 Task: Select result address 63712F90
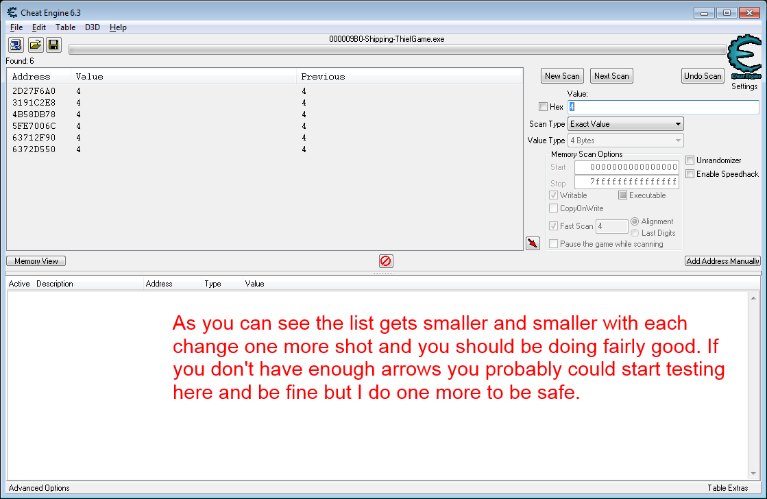[x=34, y=138]
